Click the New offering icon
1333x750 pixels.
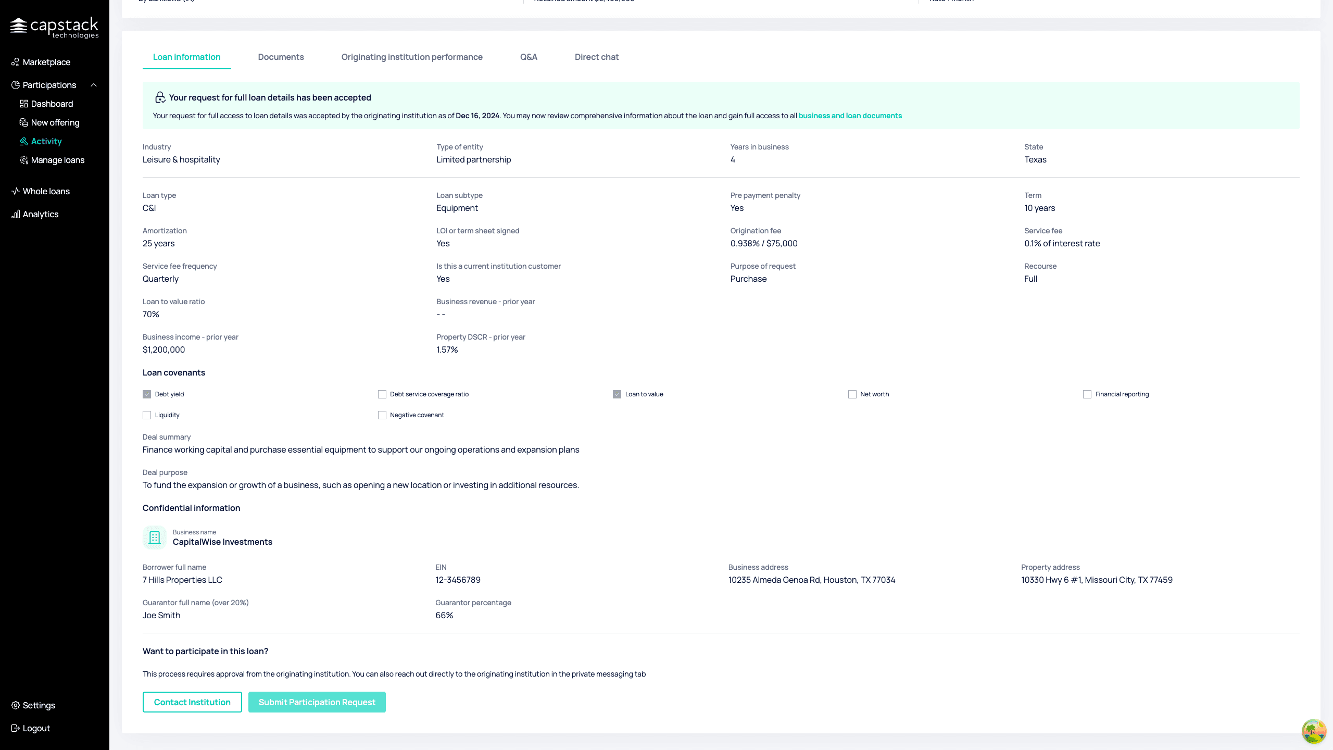click(24, 122)
